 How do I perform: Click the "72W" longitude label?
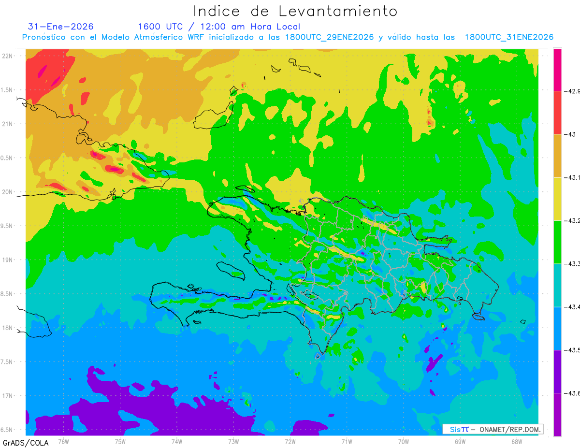pos(290,441)
